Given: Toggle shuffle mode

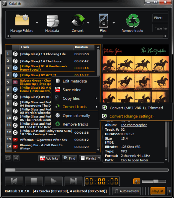Looking at the screenshot, I should click(16, 158).
